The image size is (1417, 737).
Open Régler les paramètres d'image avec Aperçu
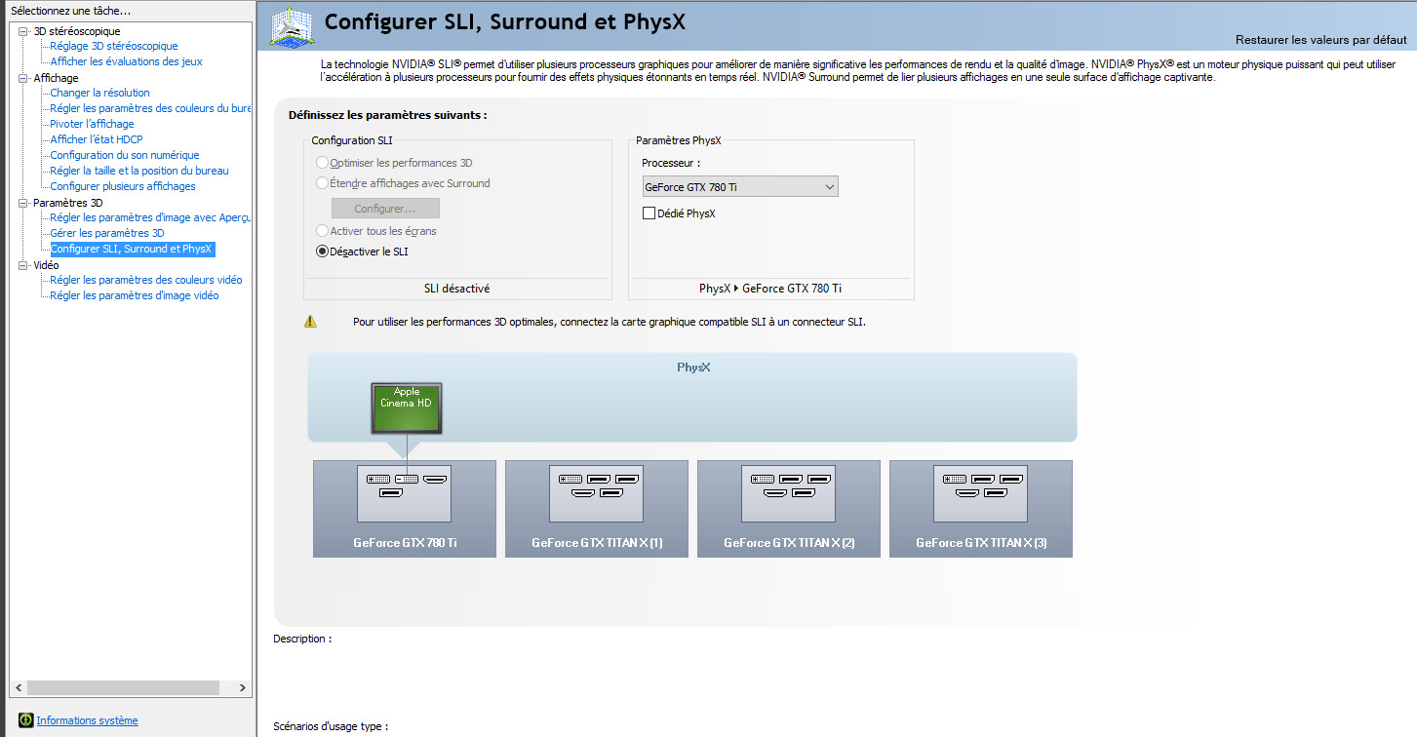(151, 217)
